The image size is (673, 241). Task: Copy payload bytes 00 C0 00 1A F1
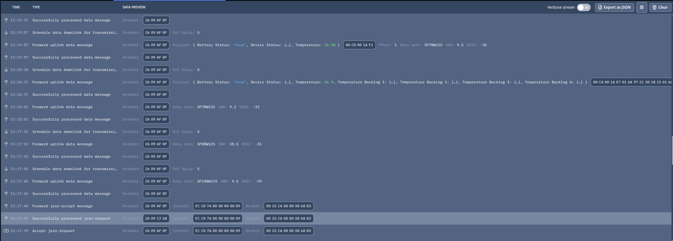tap(359, 45)
